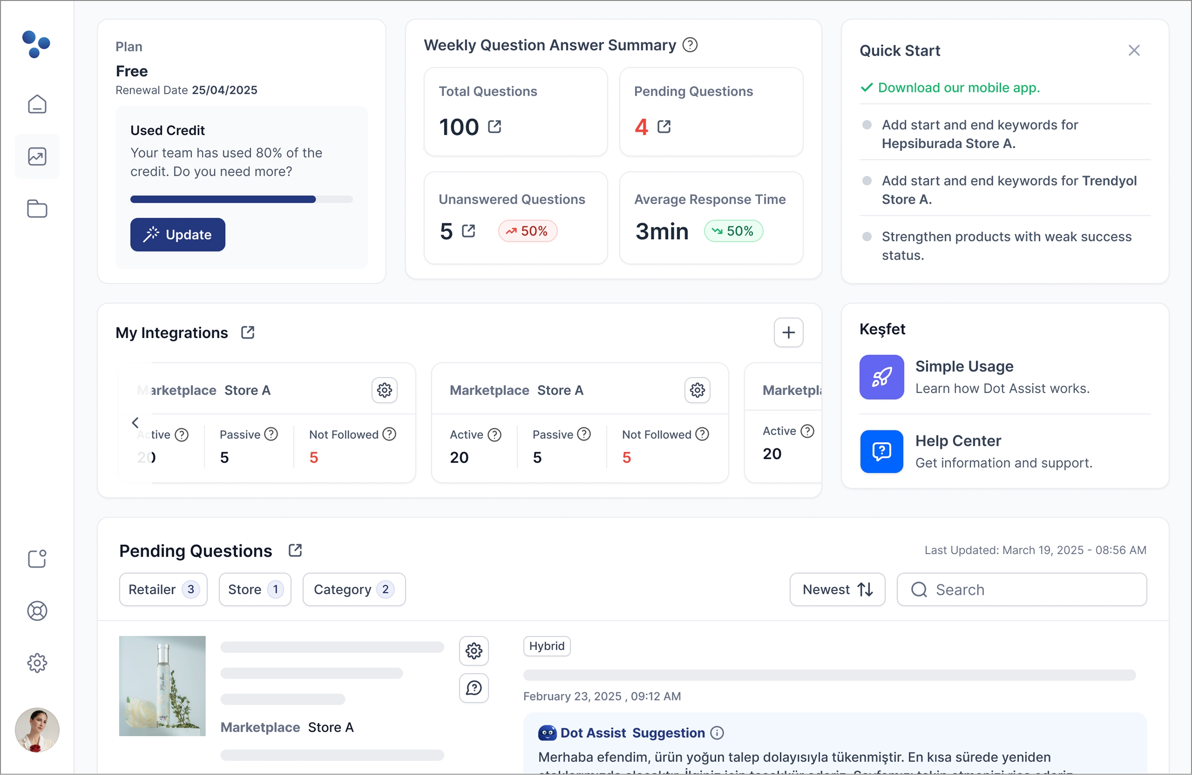The height and width of the screenshot is (775, 1192).
Task: Click the Dot Assist logo in sidebar
Action: coord(36,44)
